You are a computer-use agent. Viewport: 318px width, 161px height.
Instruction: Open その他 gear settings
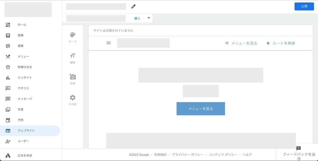(x=73, y=100)
